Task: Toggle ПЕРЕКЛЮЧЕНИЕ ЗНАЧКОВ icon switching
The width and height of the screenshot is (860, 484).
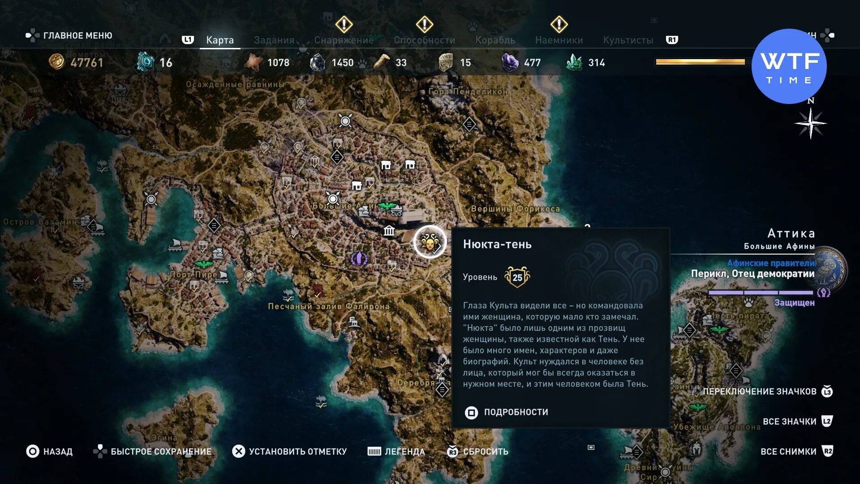Action: tap(767, 391)
